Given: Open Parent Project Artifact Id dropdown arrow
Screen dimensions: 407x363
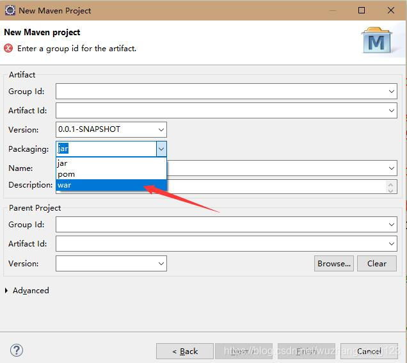Looking at the screenshot, I should (x=392, y=244).
